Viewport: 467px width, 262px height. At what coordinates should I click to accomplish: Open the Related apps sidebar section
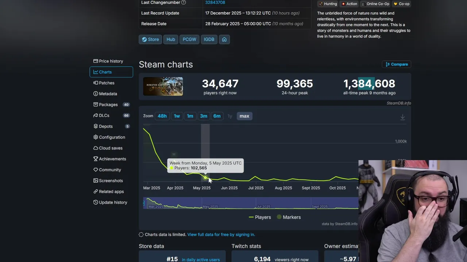click(x=111, y=191)
